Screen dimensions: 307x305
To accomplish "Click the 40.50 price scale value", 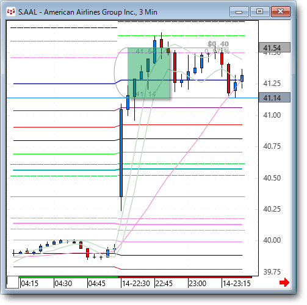I will tap(272, 178).
